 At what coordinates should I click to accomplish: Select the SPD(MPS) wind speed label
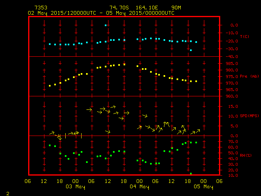click(249, 116)
